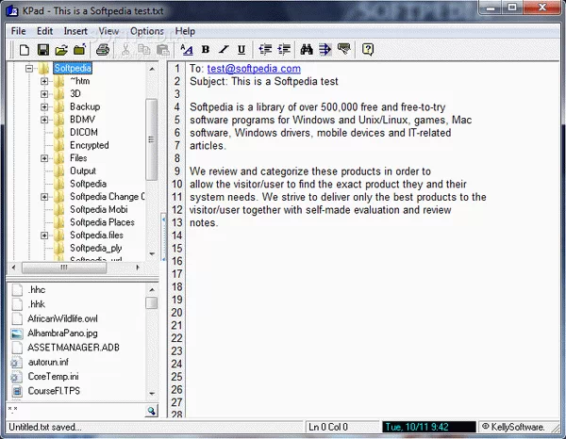Select the .hhc file
Screen dimensions: 566x439
(x=37, y=290)
